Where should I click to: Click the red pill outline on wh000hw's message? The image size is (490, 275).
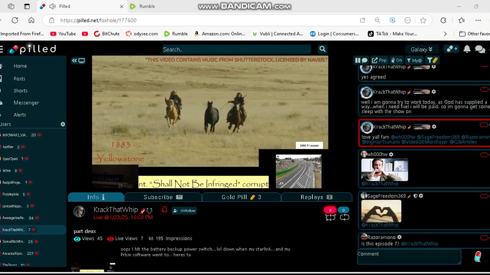[x=484, y=155]
